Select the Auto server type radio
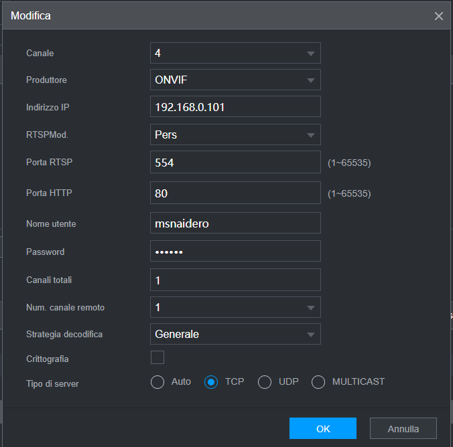453x447 pixels. pyautogui.click(x=157, y=382)
